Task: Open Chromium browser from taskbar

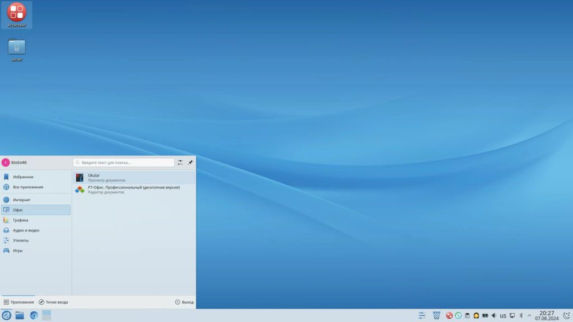Action: click(x=34, y=315)
